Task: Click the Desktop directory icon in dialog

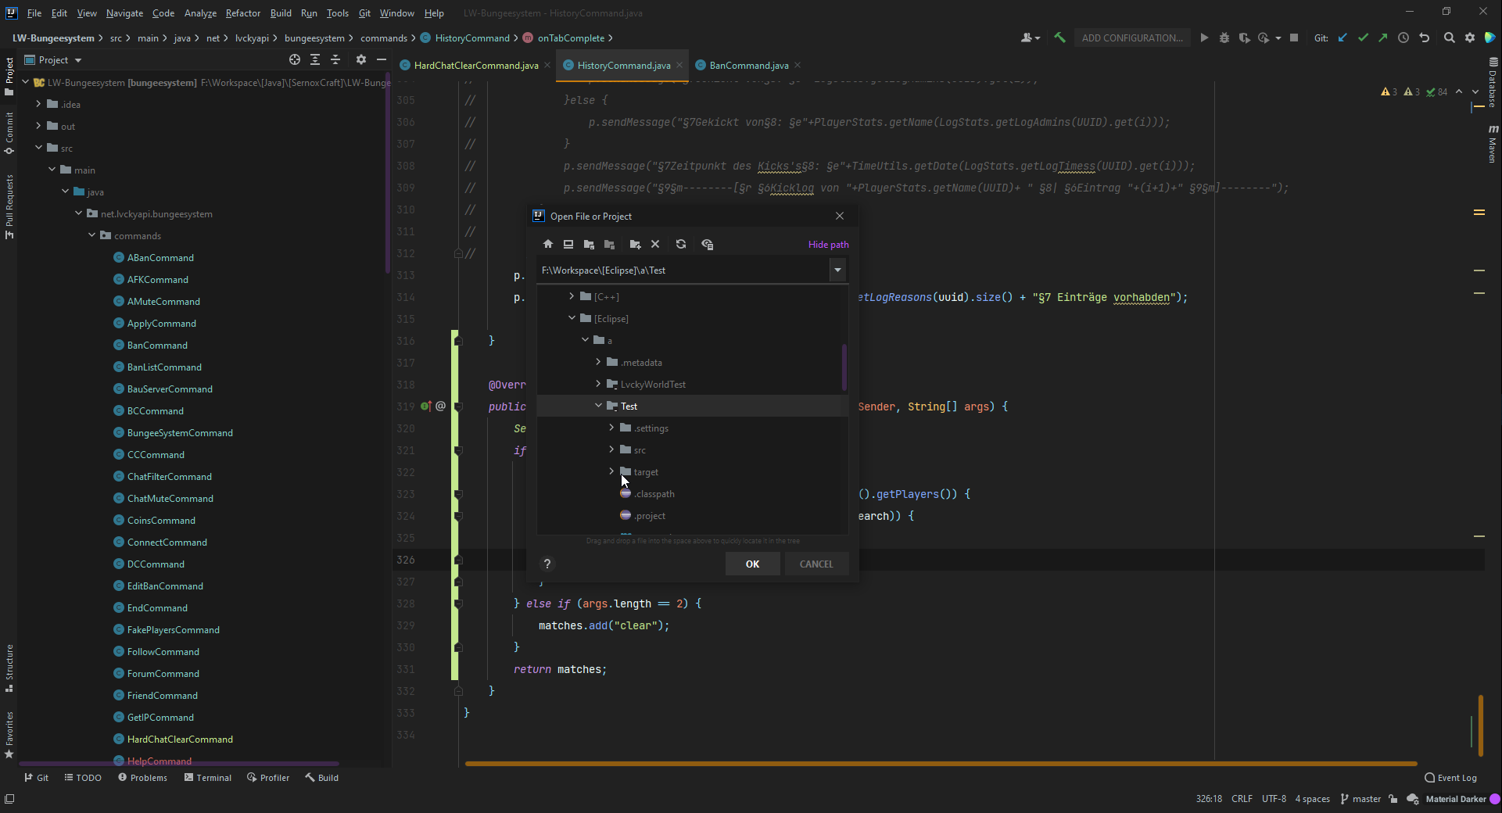Action: [568, 245]
